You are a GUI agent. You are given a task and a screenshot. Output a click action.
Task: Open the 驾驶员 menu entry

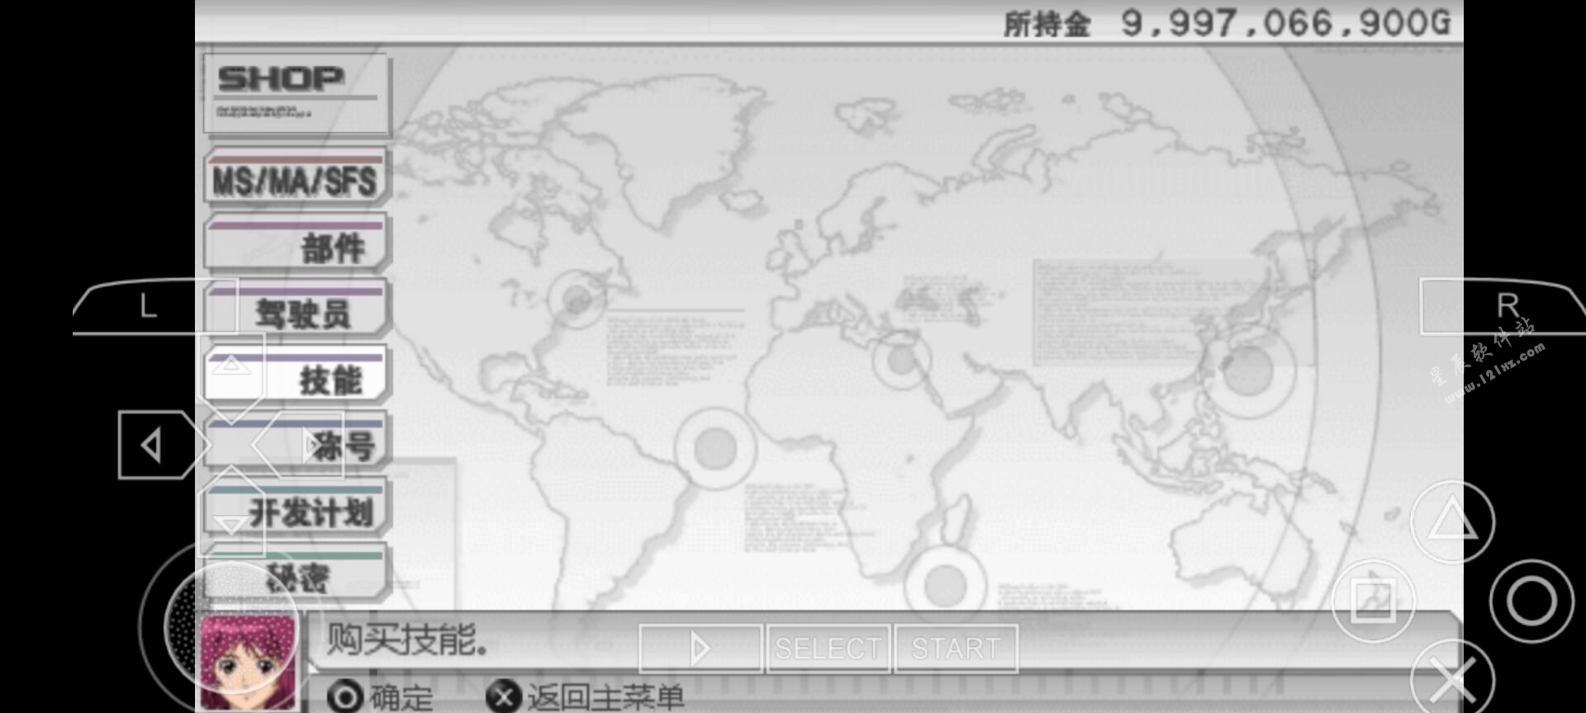tap(296, 309)
